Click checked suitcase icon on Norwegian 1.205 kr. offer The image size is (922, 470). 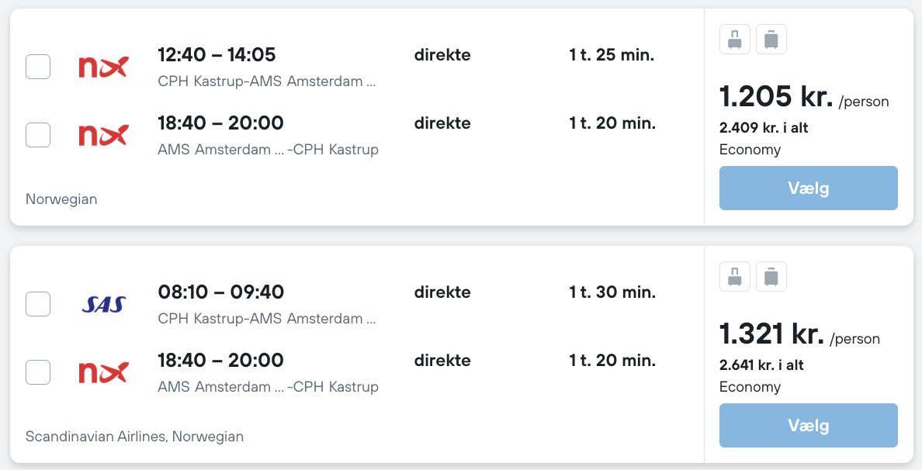[771, 40]
